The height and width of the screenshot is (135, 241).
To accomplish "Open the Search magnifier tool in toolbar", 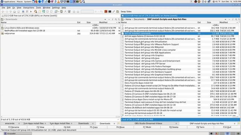I will pyautogui.click(x=36, y=12).
